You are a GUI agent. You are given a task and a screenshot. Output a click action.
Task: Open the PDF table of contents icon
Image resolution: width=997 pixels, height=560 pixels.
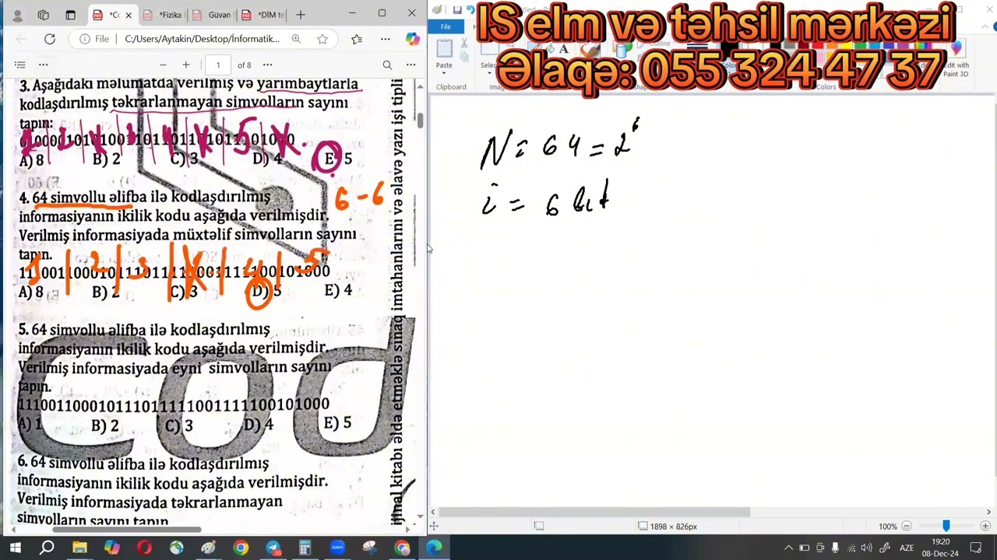pyautogui.click(x=20, y=65)
